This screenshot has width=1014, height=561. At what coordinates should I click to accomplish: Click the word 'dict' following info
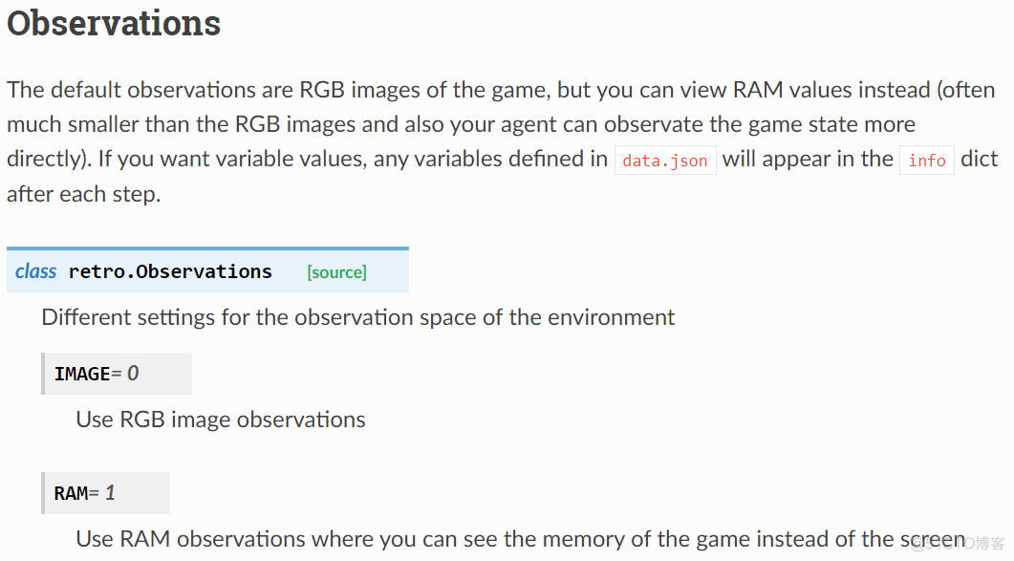click(979, 160)
